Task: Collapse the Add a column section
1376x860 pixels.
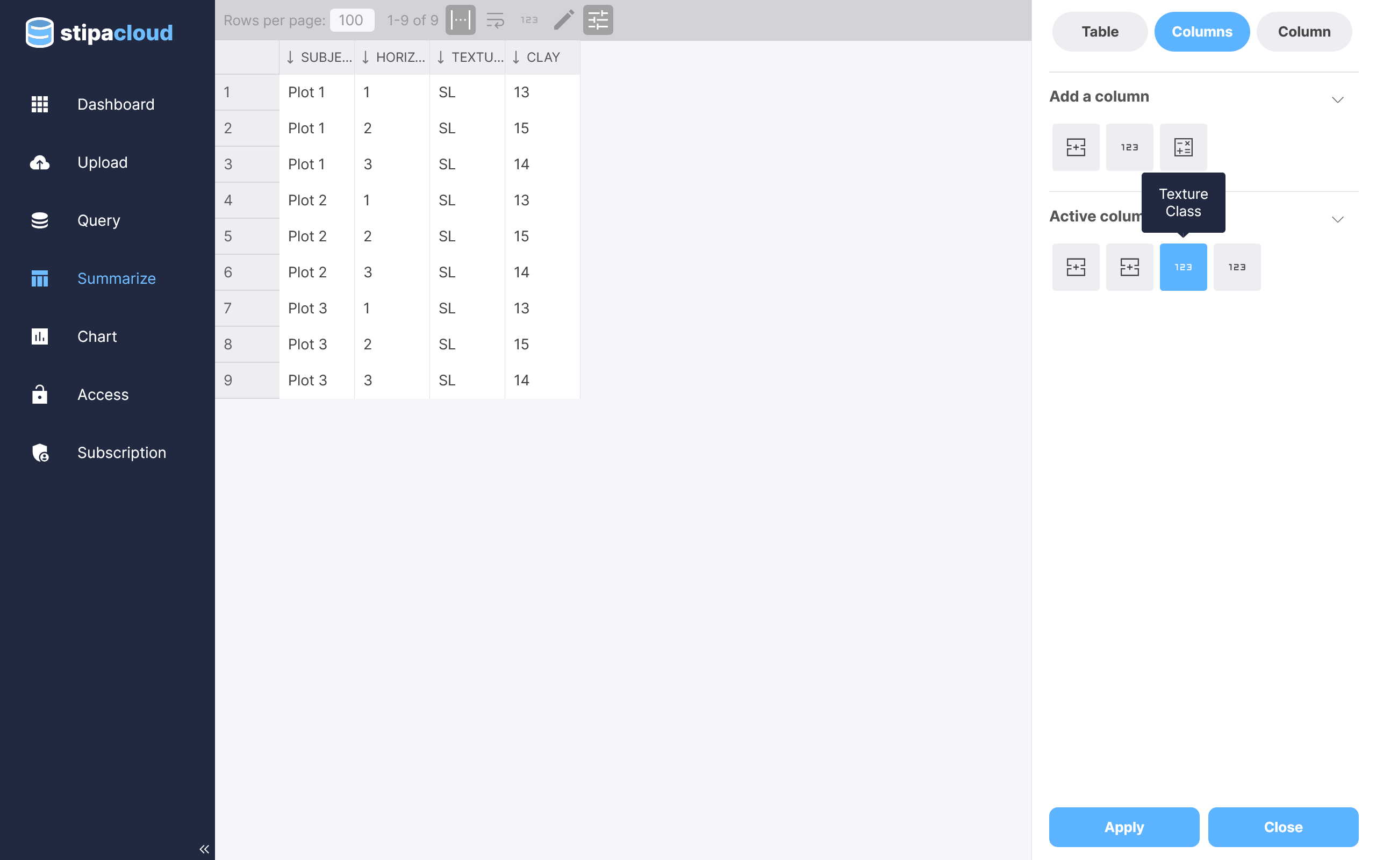Action: click(x=1337, y=99)
